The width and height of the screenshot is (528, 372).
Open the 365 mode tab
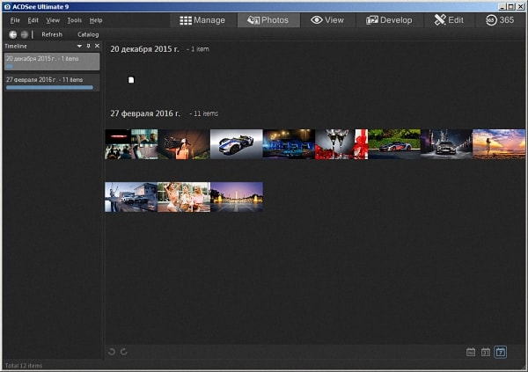[500, 19]
